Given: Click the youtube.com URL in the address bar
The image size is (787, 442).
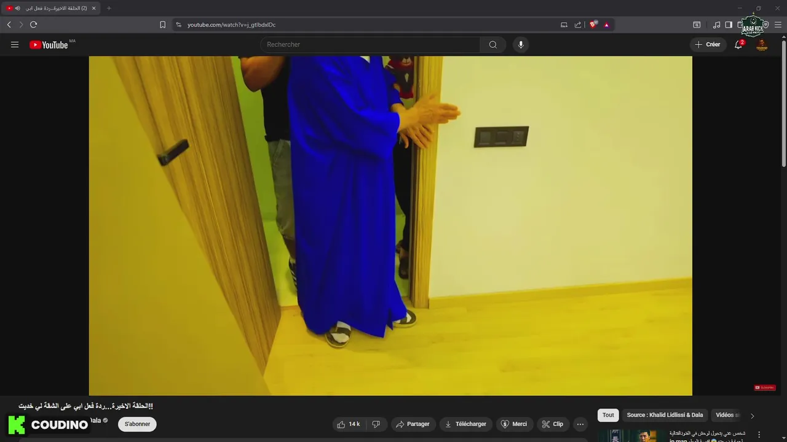Looking at the screenshot, I should point(231,25).
